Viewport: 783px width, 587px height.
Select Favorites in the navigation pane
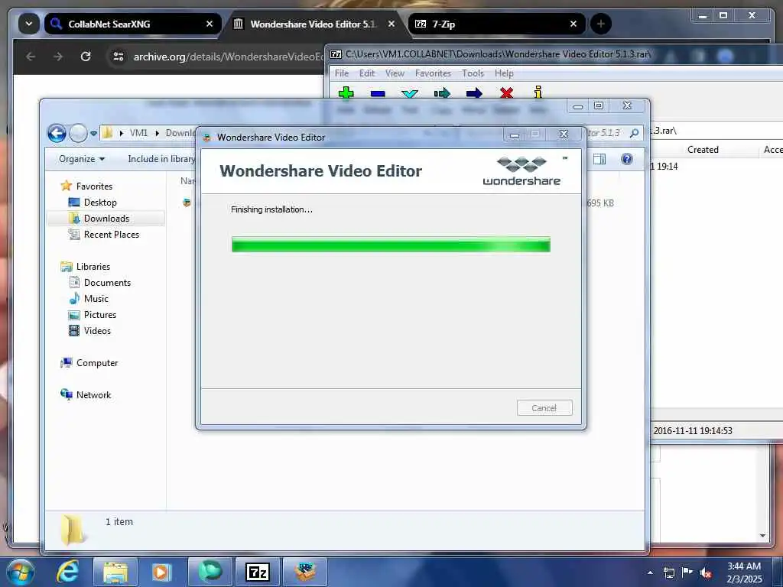click(94, 186)
